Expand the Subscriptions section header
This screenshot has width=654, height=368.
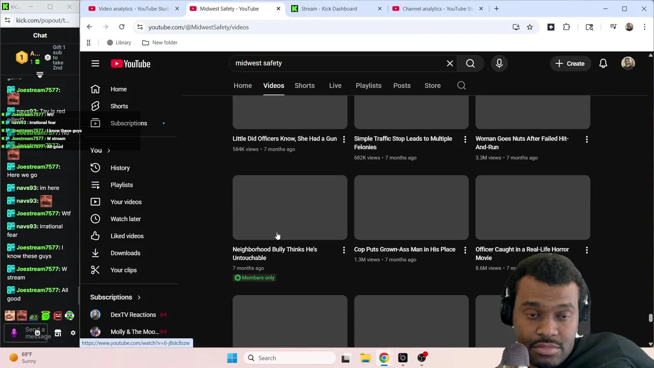point(115,297)
